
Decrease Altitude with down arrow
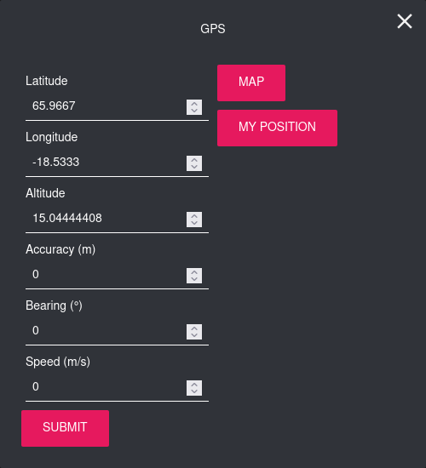tap(194, 223)
